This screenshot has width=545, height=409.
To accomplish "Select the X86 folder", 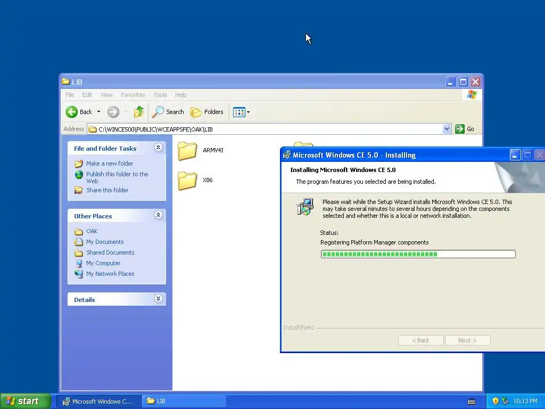I will coord(195,181).
